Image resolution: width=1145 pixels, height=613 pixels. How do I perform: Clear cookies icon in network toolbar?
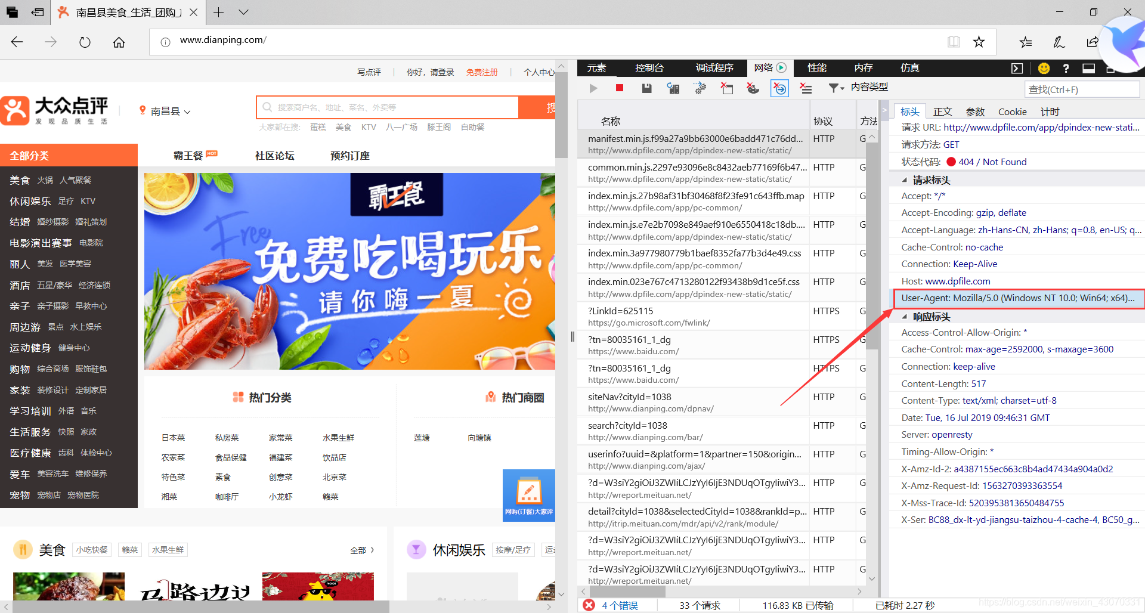point(753,88)
